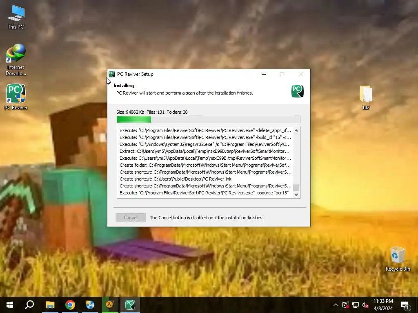Screen dimensions: 418x313
Task: Click the Size:94862 Kb Files:131 status text
Action: [x=152, y=112]
